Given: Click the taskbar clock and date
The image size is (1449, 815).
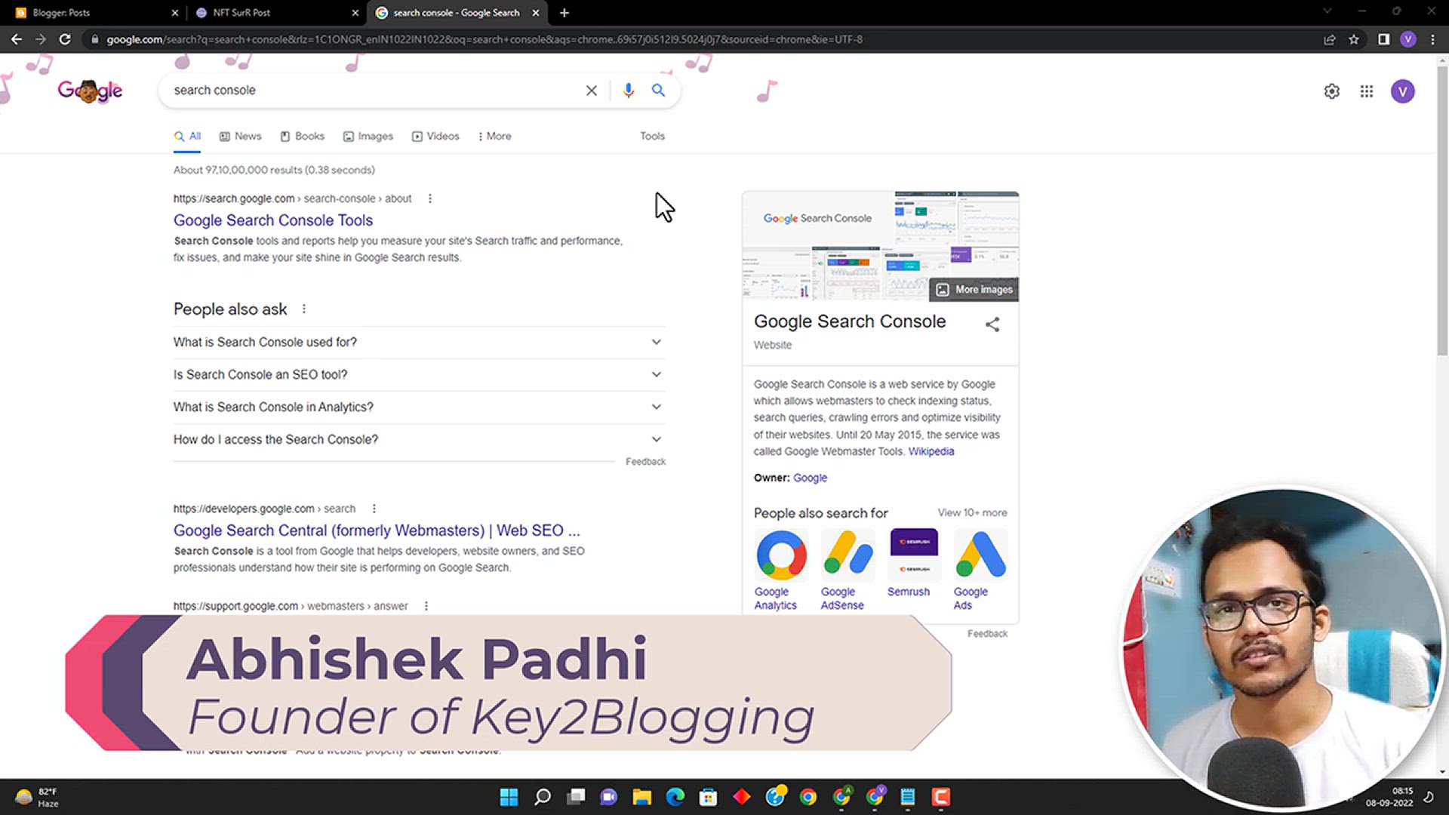Looking at the screenshot, I should [1390, 797].
